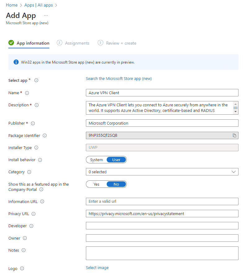Image resolution: width=245 pixels, height=274 pixels.
Task: Show info tooltip for Privacy URL
Action: 33,214
